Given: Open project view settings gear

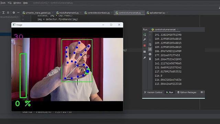Looking at the screenshot, I should tap(14, 13).
